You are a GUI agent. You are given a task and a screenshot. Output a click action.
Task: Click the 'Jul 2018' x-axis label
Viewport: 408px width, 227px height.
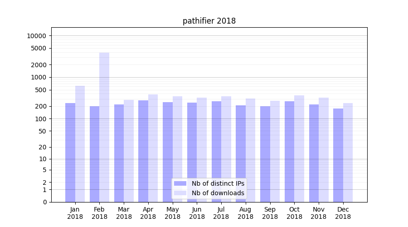[x=221, y=213]
